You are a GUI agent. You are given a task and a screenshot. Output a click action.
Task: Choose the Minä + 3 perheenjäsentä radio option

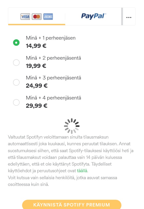point(16,82)
